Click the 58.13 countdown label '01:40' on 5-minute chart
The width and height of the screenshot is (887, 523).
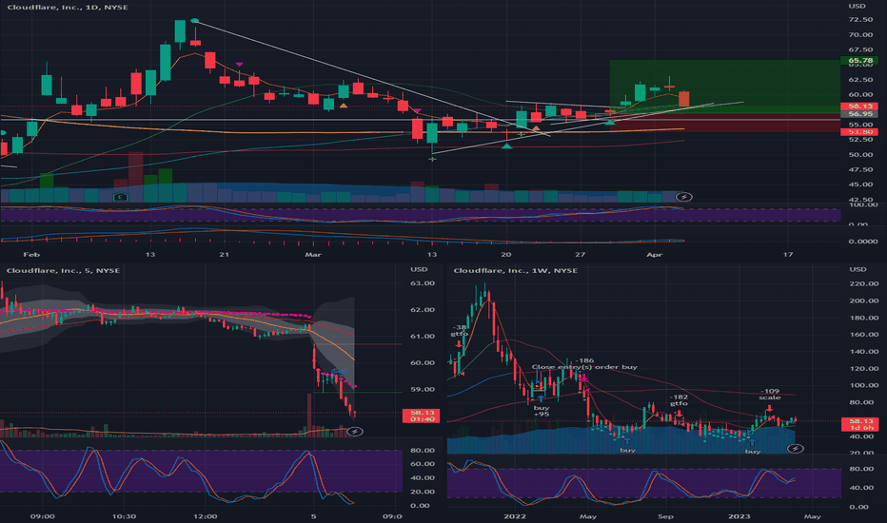[x=421, y=416]
